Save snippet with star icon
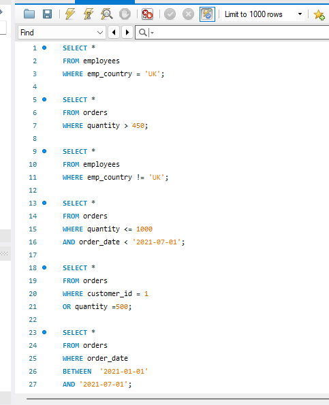 click(319, 14)
